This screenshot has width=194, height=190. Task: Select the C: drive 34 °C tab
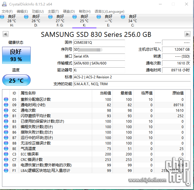click(x=133, y=21)
